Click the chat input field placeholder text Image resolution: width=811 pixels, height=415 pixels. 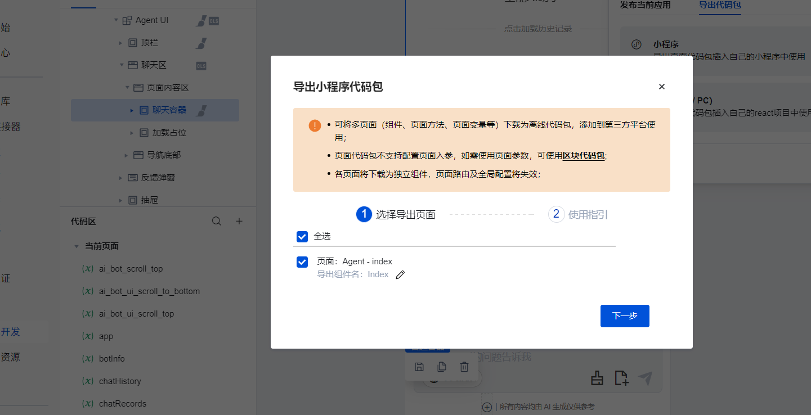pyautogui.click(x=503, y=357)
